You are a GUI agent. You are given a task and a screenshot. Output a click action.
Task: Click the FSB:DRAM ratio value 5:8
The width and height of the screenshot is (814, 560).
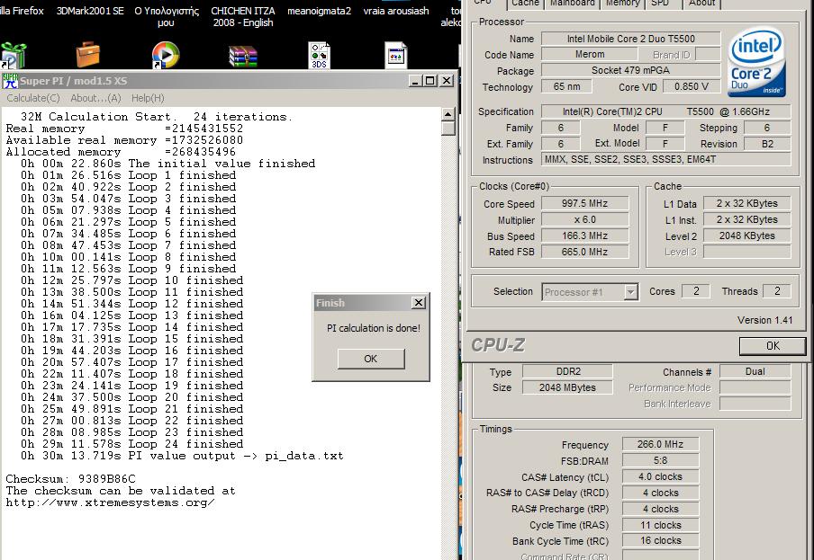(x=660, y=460)
